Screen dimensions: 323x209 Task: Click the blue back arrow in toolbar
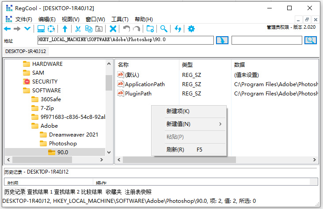(8, 29)
